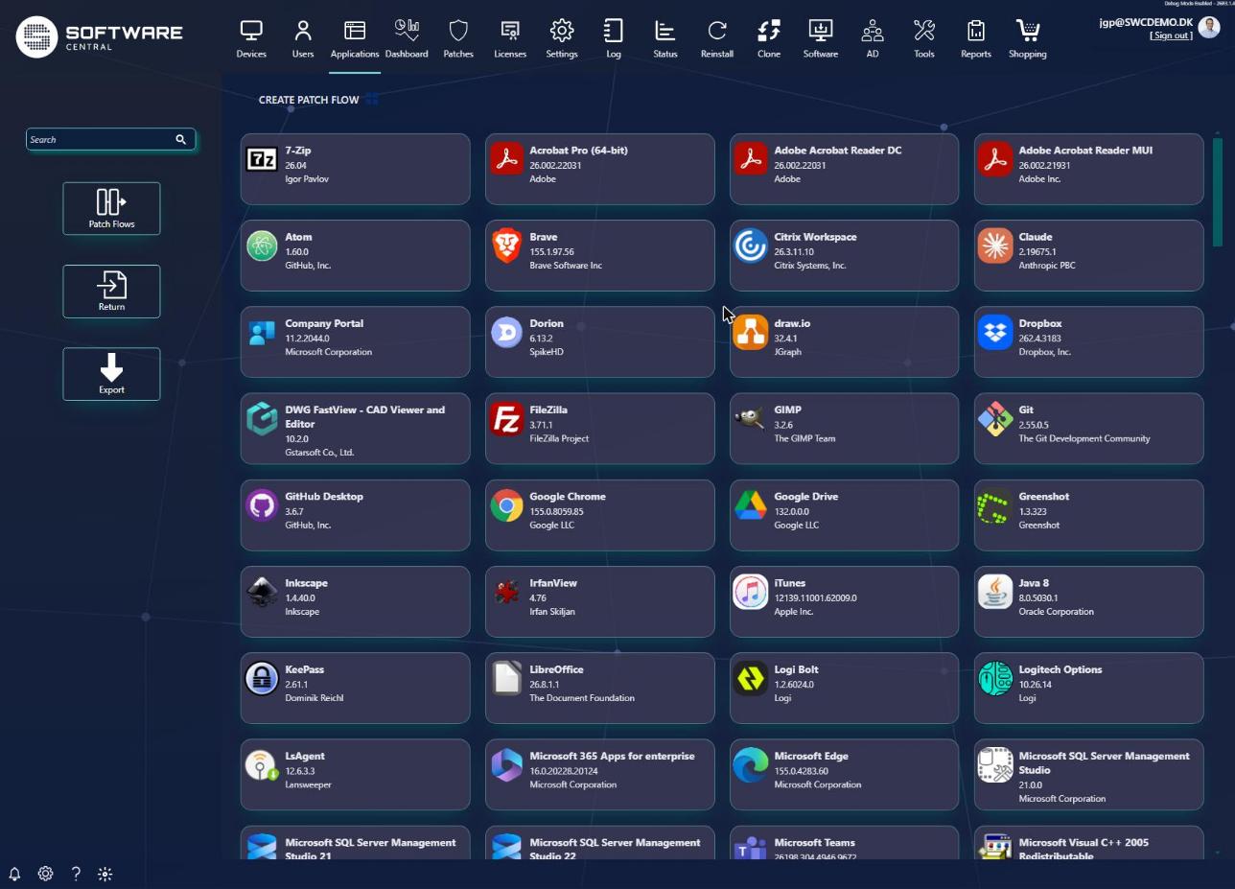Select the DWG FastView card
The width and height of the screenshot is (1235, 889).
point(355,429)
